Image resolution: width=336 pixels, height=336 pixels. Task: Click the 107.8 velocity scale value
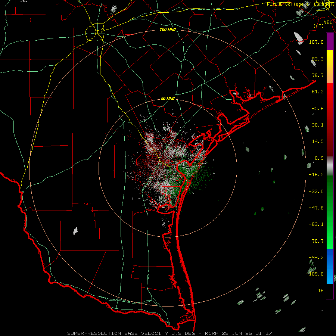click(316, 42)
